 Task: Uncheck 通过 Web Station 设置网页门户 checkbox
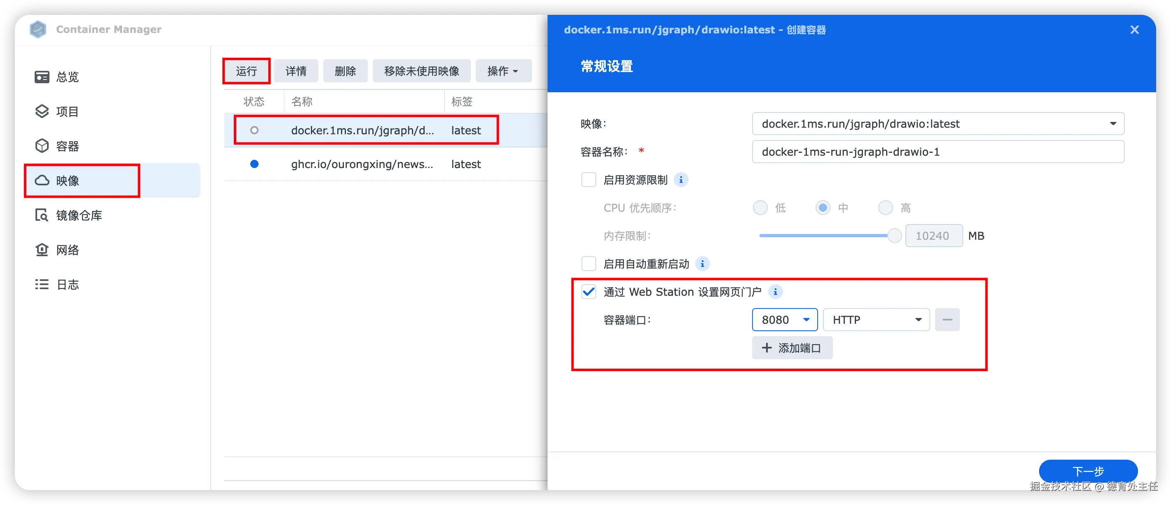click(589, 292)
